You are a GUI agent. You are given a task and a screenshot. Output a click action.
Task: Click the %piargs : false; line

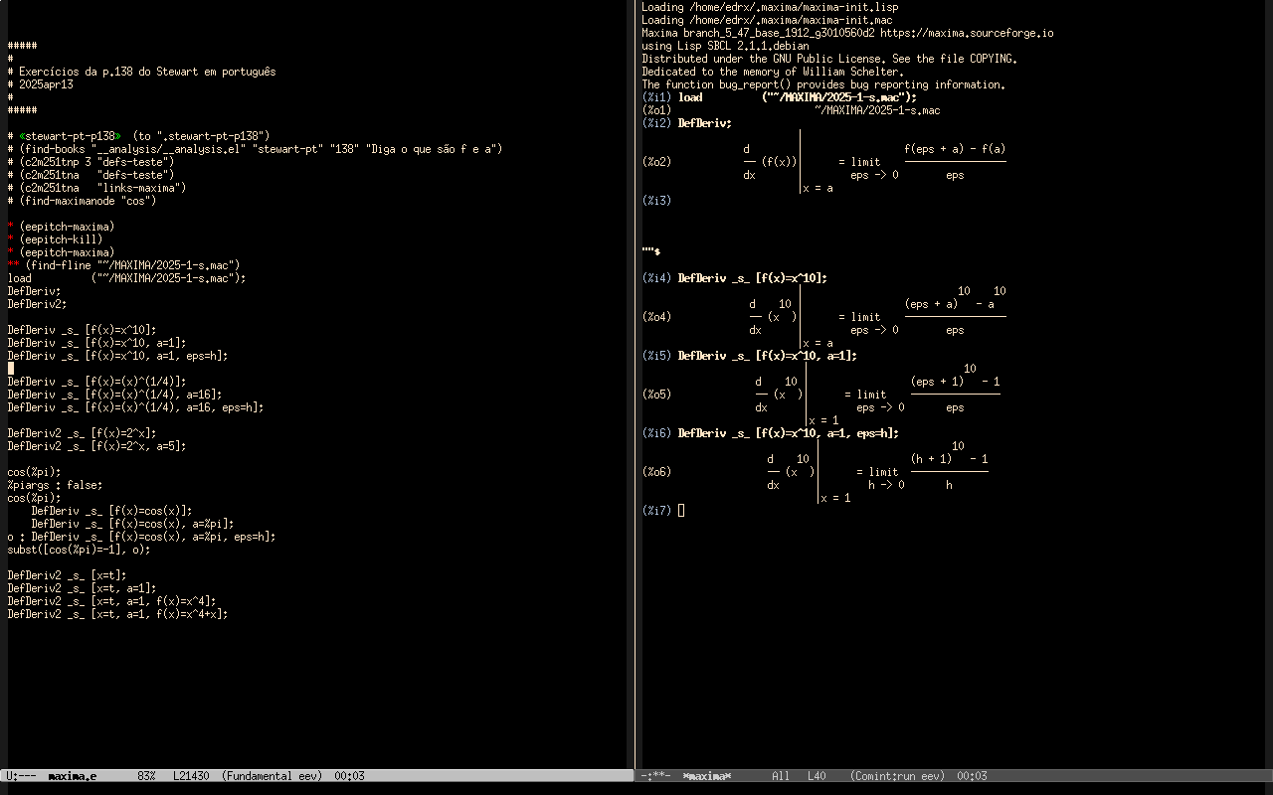pyautogui.click(x=55, y=485)
